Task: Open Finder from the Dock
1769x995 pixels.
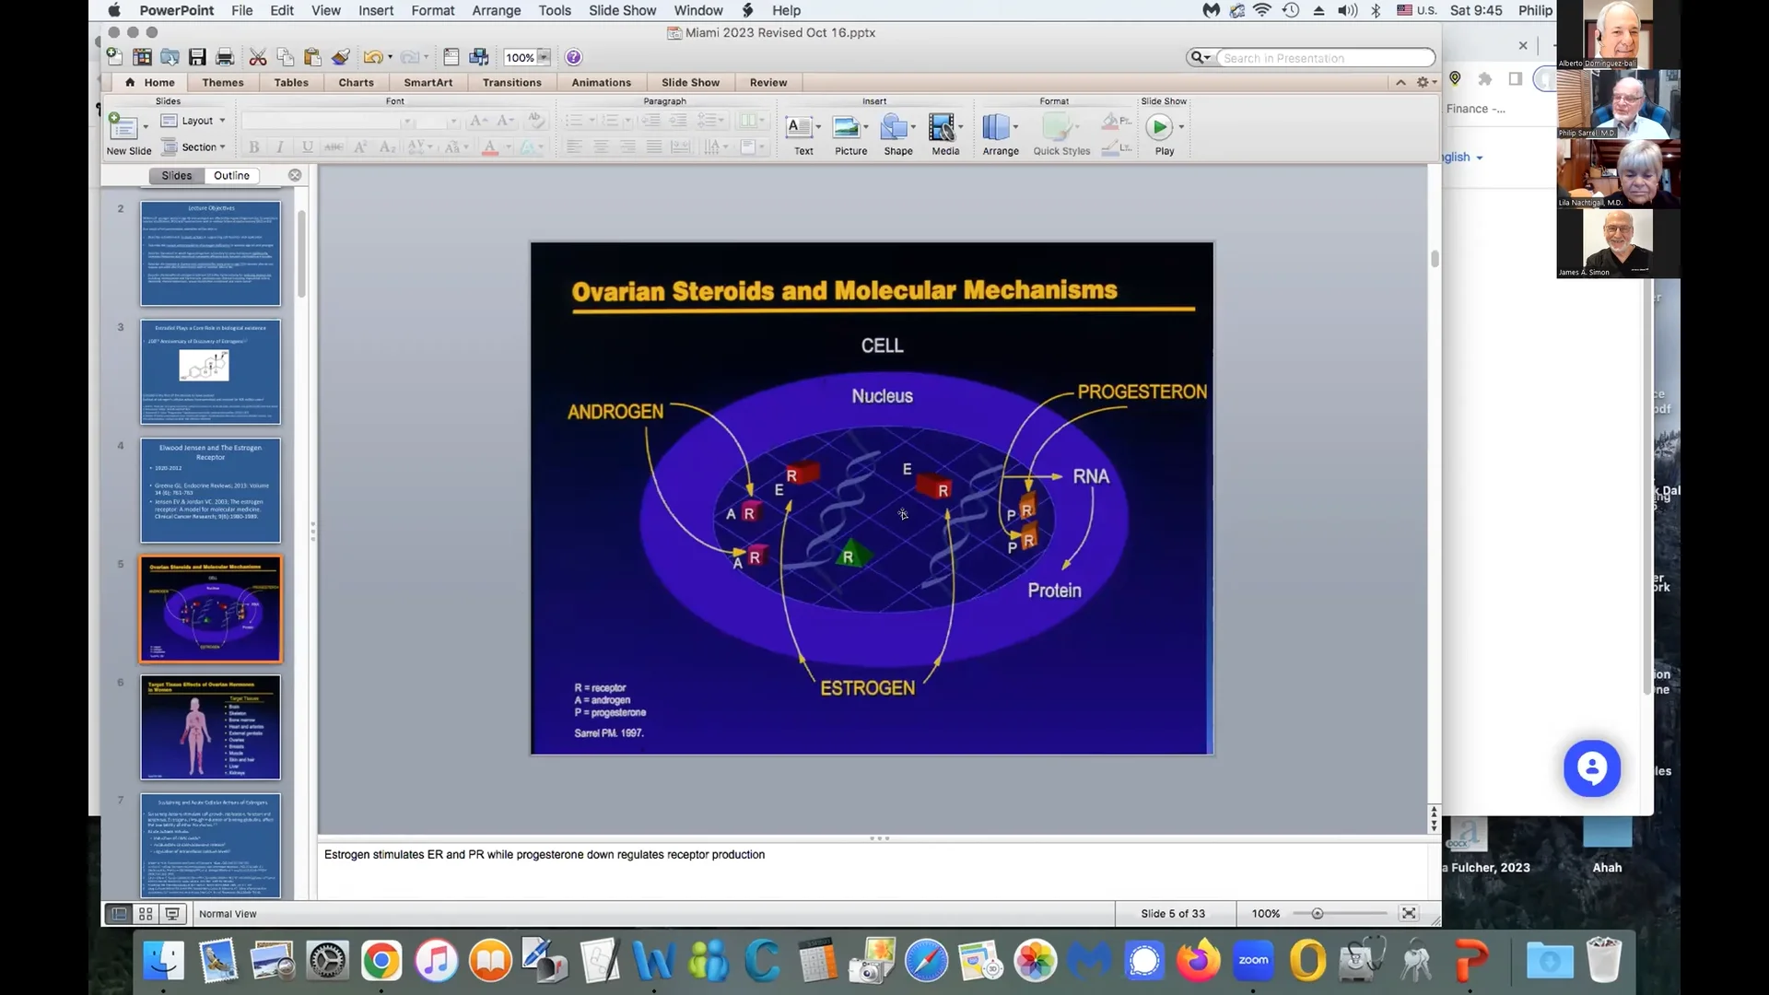Action: (x=164, y=961)
